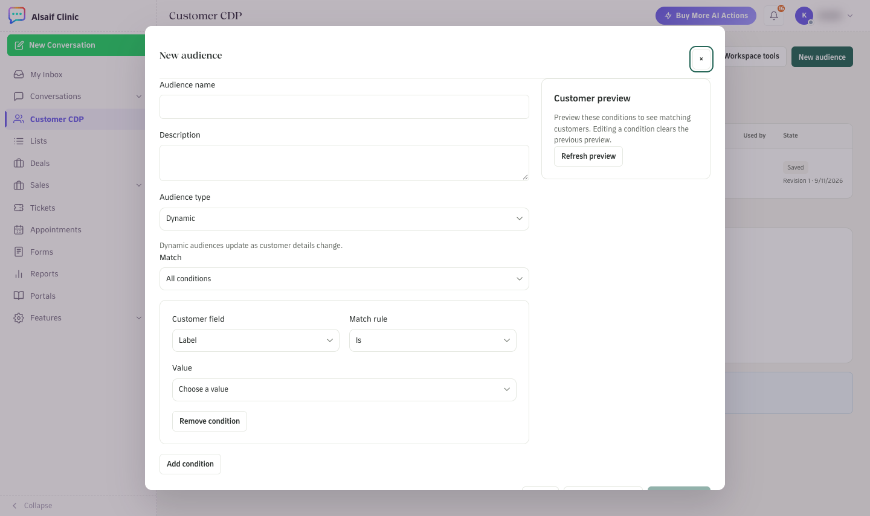Open the Match rule Is dropdown
This screenshot has height=516, width=870.
(433, 340)
